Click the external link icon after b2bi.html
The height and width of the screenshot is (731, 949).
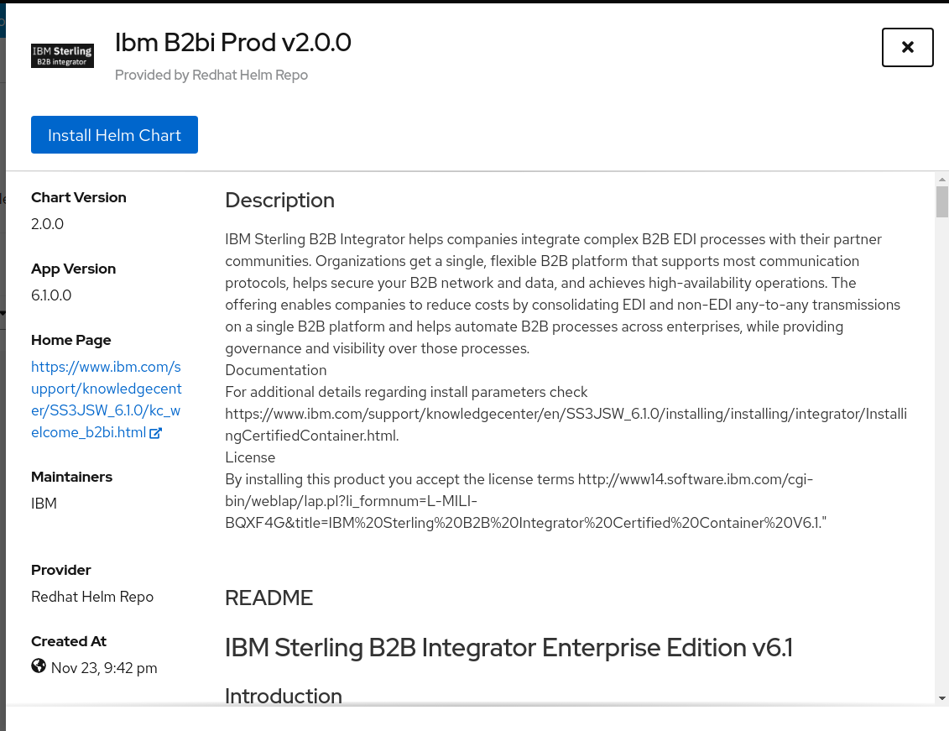(155, 433)
